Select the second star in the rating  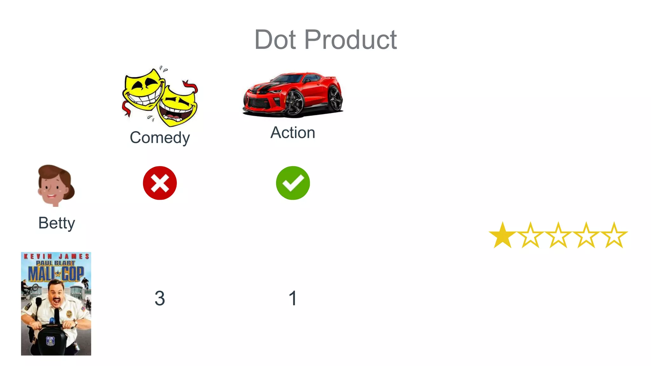530,236
